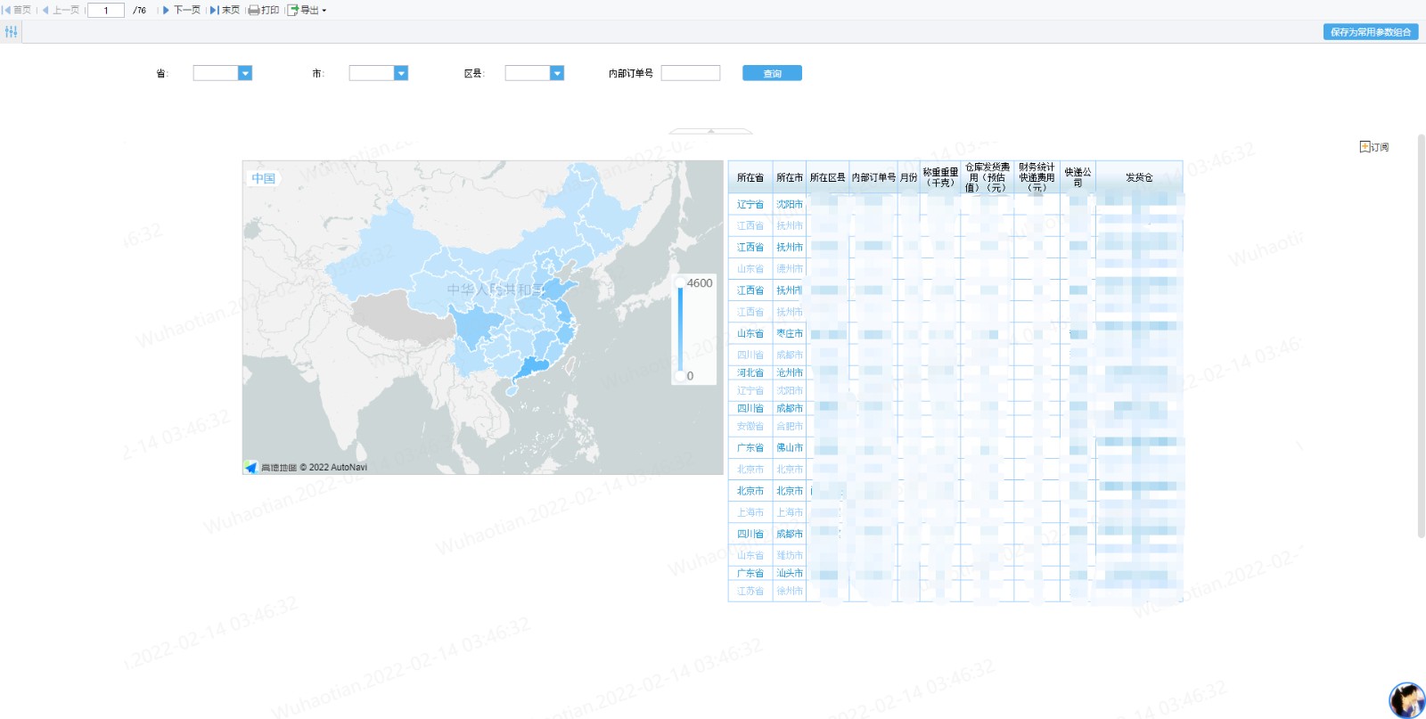Click the 佛山市 link in the table
The image size is (1426, 719).
click(x=790, y=447)
